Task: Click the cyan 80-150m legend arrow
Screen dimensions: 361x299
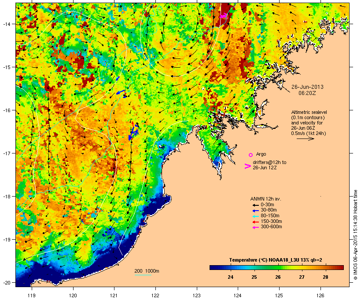Action: [256, 216]
